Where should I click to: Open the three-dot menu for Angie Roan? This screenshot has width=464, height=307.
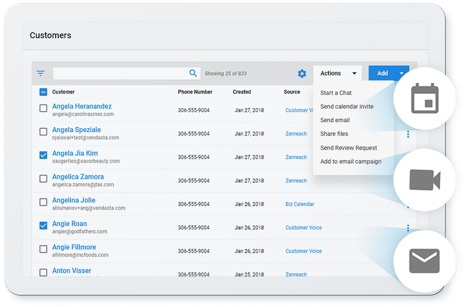[x=408, y=228]
